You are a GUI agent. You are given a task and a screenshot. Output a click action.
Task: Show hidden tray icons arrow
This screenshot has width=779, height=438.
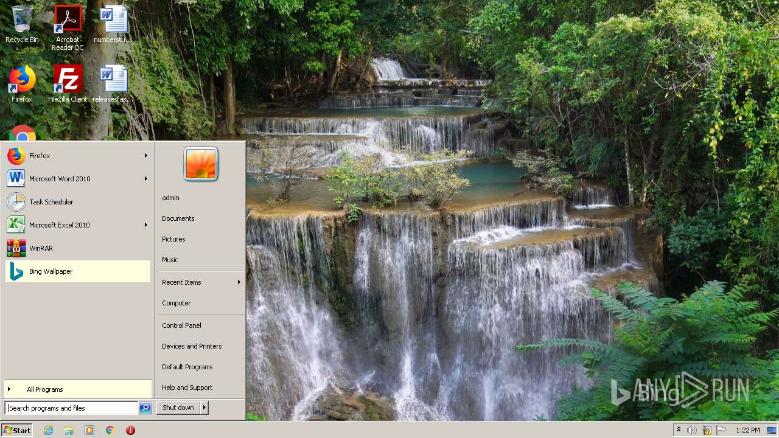pos(679,430)
